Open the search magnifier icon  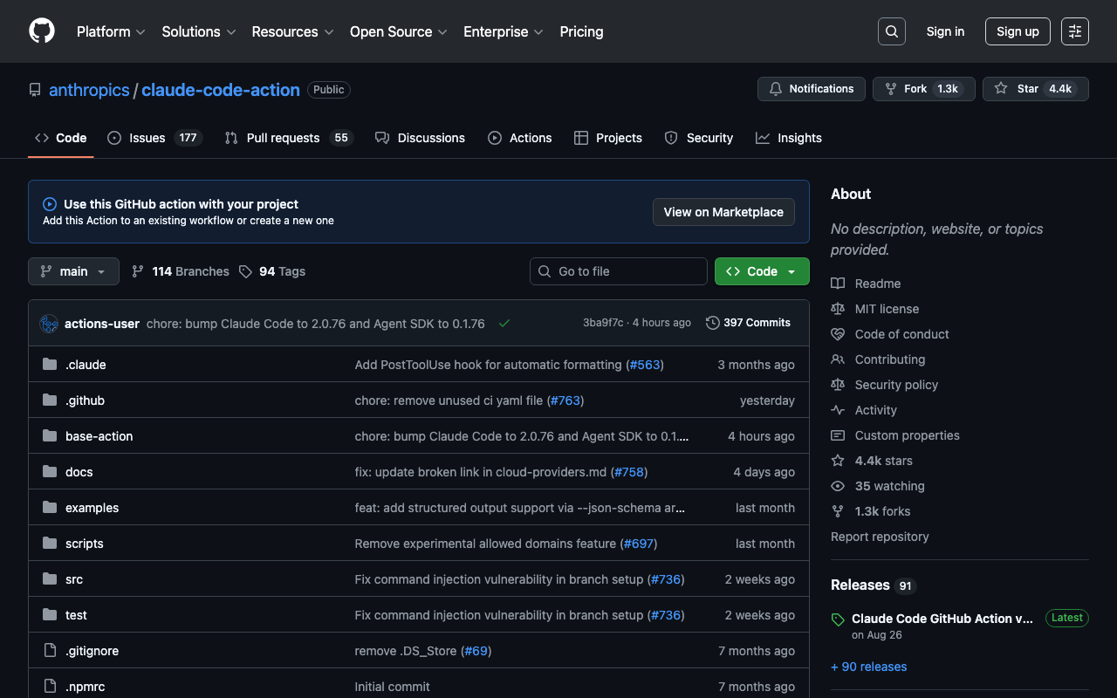pyautogui.click(x=891, y=31)
